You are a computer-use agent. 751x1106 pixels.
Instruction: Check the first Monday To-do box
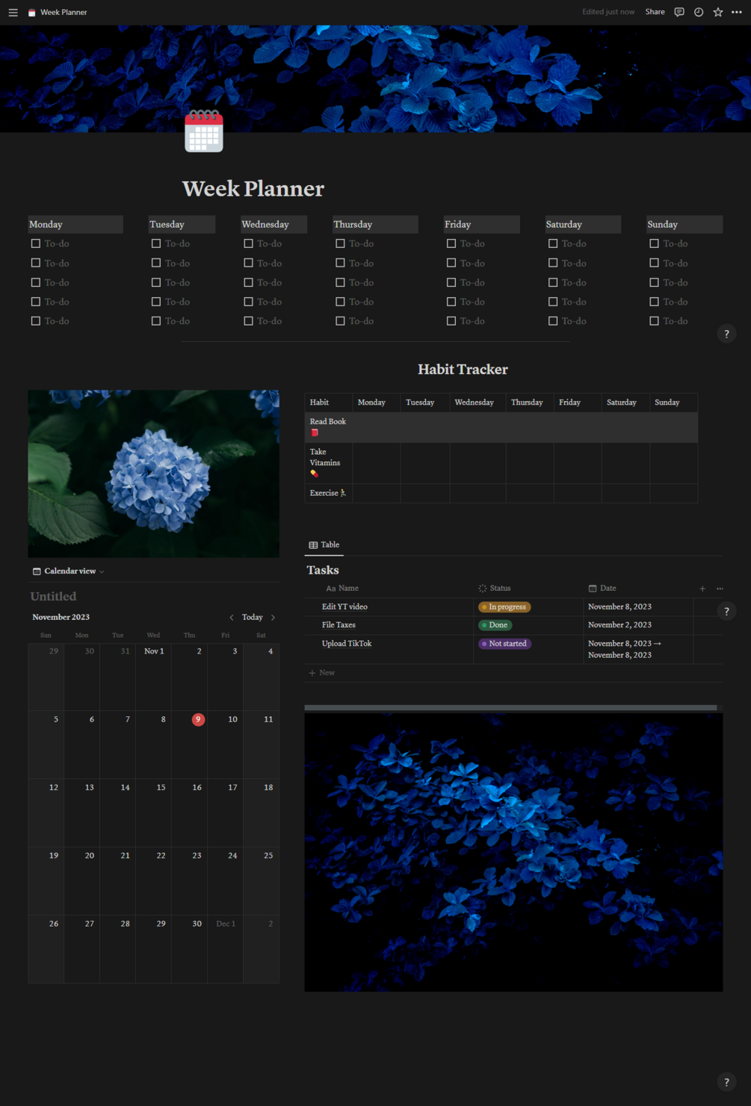[x=35, y=243]
